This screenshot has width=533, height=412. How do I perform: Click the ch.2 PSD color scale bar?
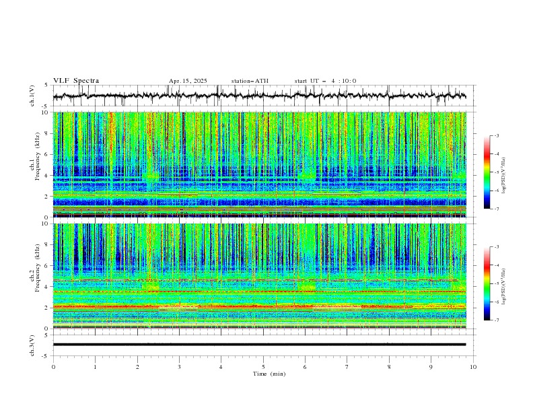pyautogui.click(x=487, y=283)
